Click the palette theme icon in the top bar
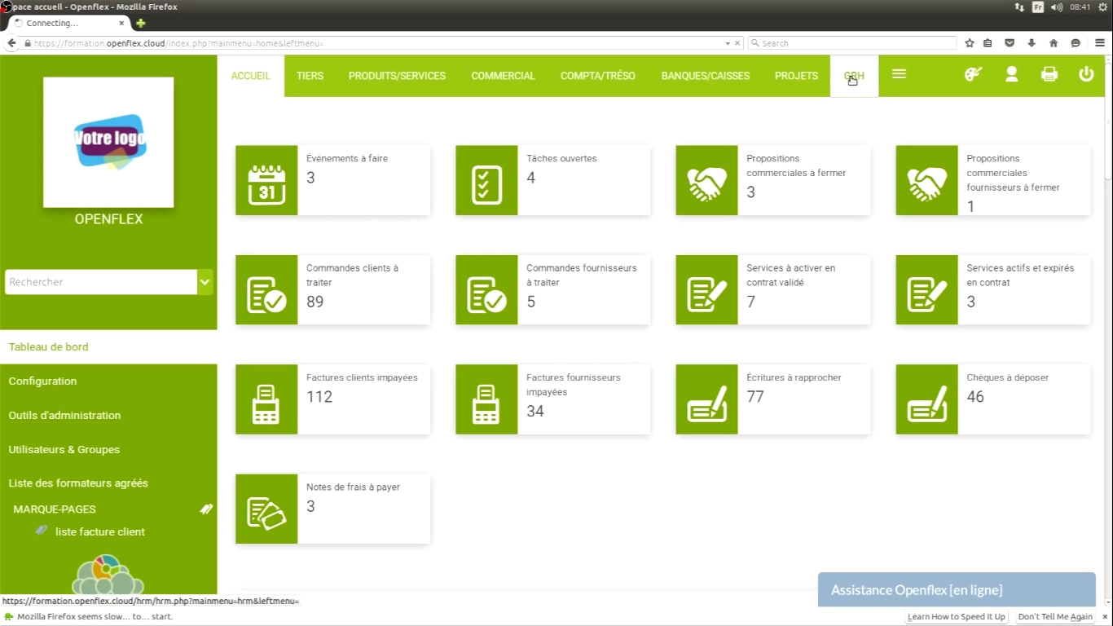Viewport: 1113px width, 626px height. [x=973, y=74]
